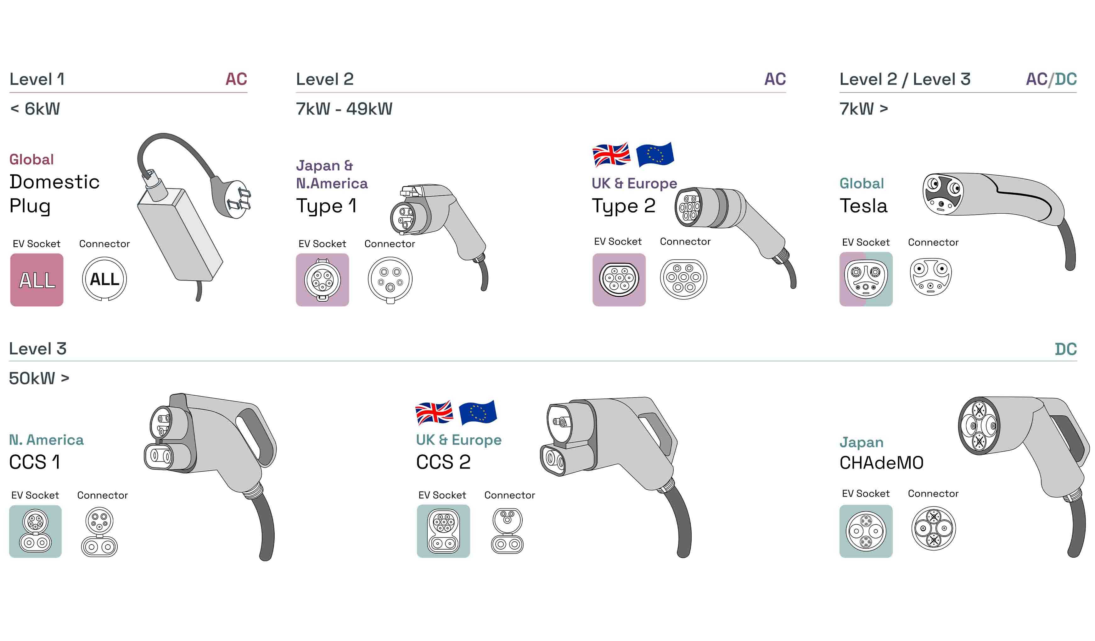Click the Type 1 connector pin diagram
Viewport: 1095px width, 641px height.
pos(390,279)
